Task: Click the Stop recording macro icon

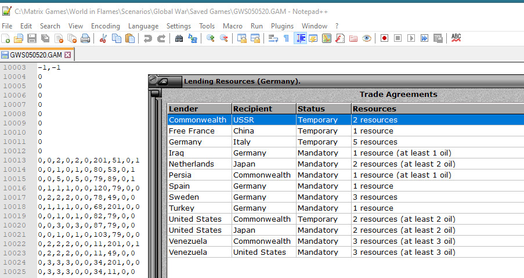Action: coord(397,38)
